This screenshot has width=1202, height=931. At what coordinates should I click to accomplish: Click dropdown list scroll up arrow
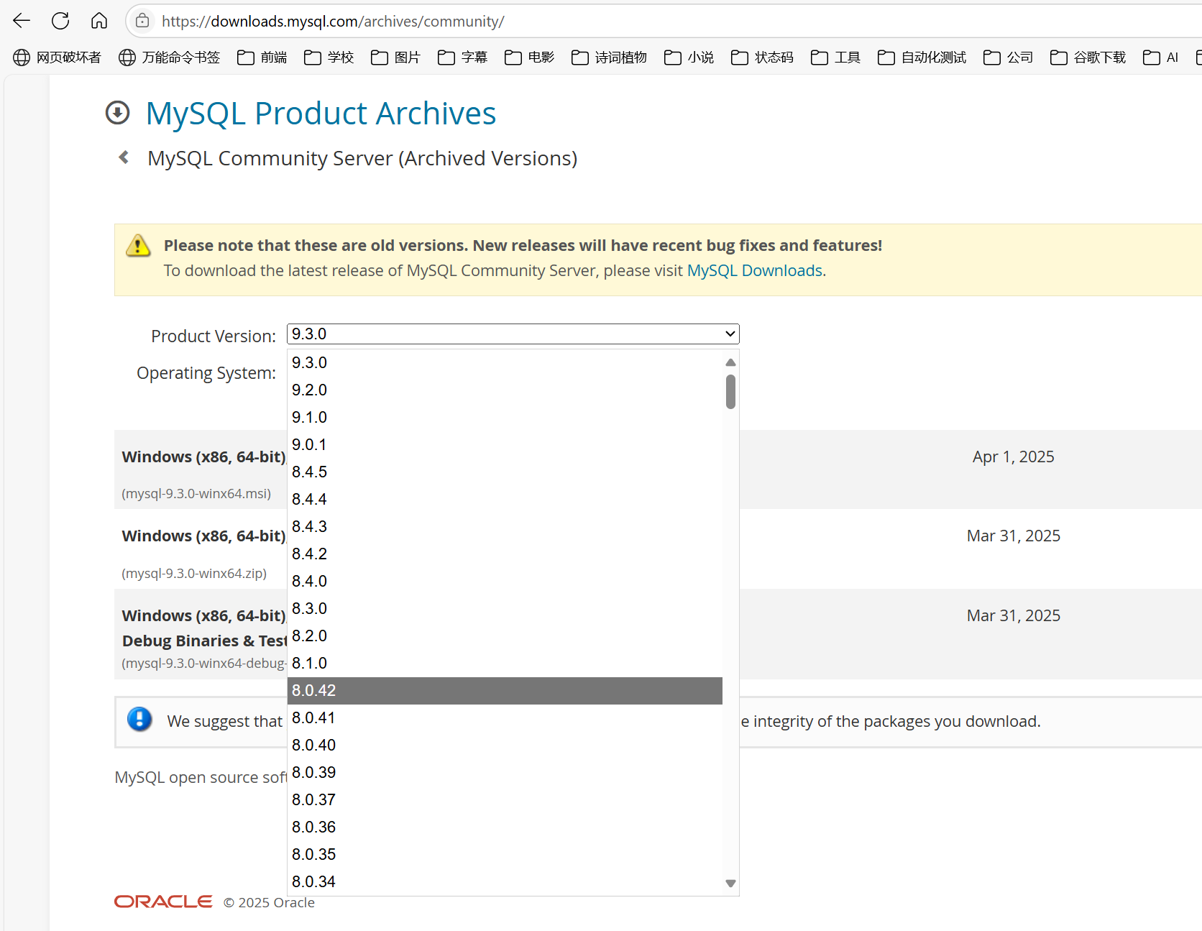pyautogui.click(x=730, y=362)
